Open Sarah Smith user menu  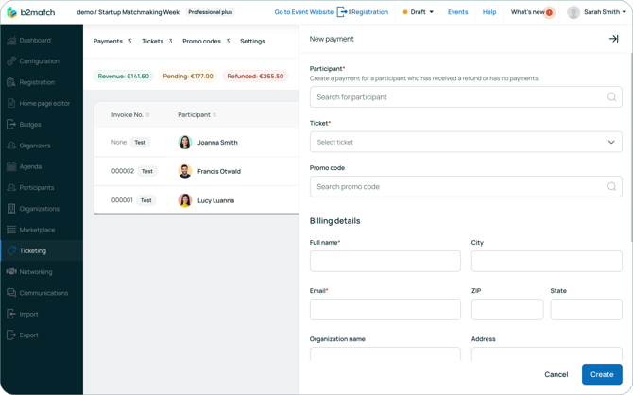tap(597, 12)
